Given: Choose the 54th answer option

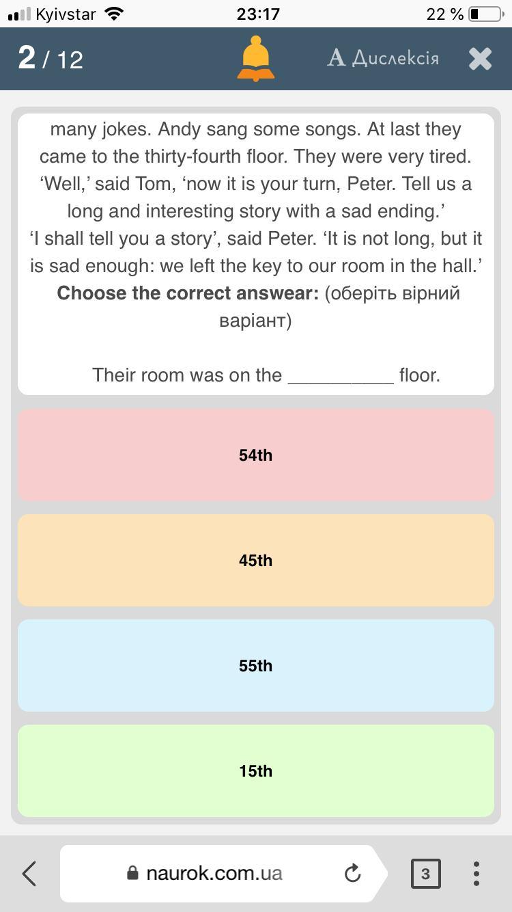Looking at the screenshot, I should coord(256,455).
